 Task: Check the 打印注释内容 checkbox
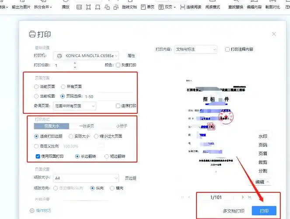click(x=227, y=49)
